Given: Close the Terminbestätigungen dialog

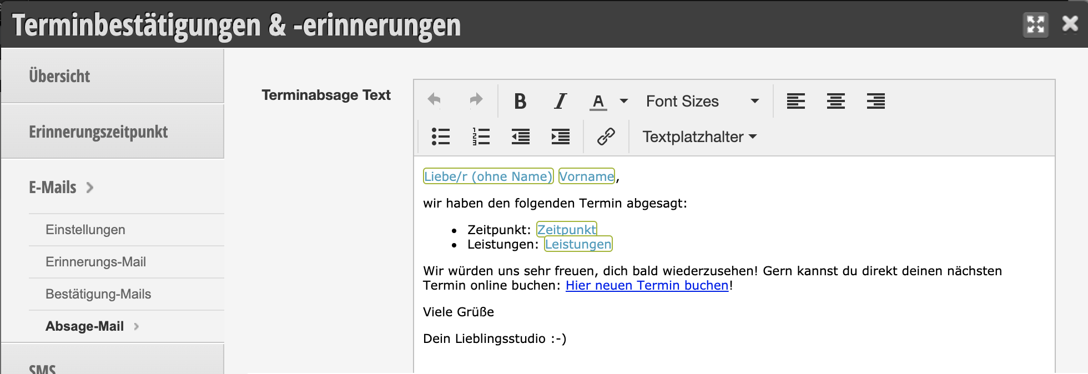Looking at the screenshot, I should point(1070,24).
